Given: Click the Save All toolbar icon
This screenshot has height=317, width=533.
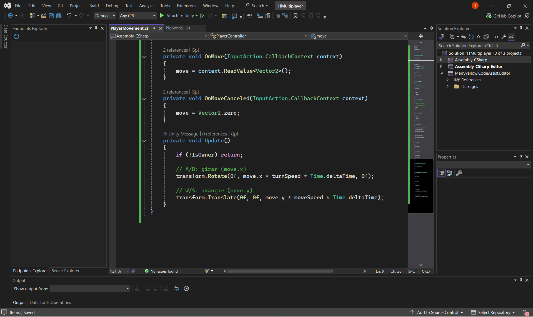Looking at the screenshot, I should (59, 16).
